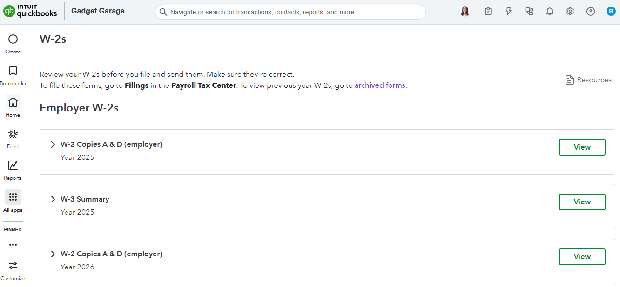Image resolution: width=620 pixels, height=287 pixels.
Task: Open the All apps grid
Action: tap(13, 197)
